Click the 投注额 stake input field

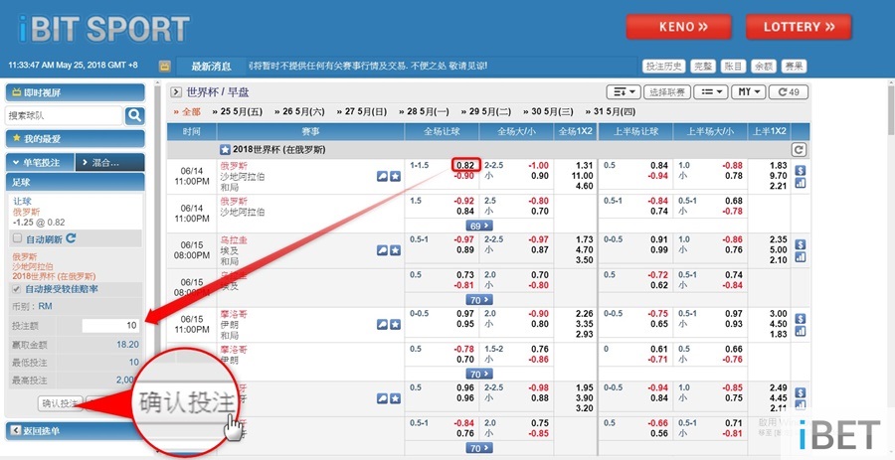pyautogui.click(x=110, y=326)
